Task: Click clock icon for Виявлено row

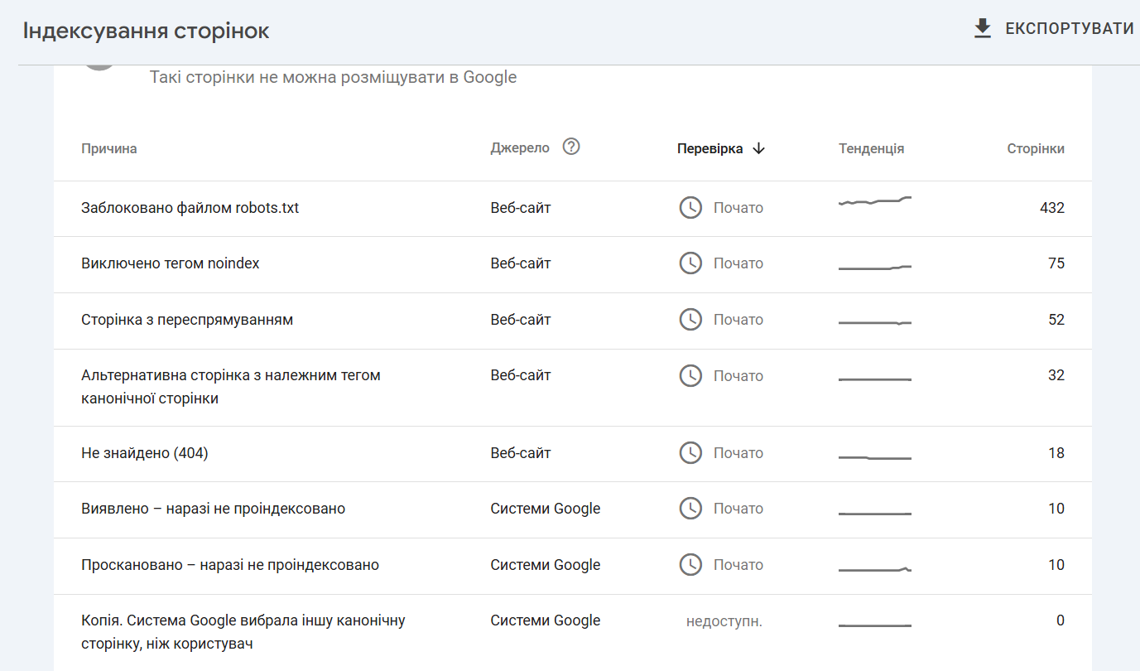Action: [x=690, y=509]
